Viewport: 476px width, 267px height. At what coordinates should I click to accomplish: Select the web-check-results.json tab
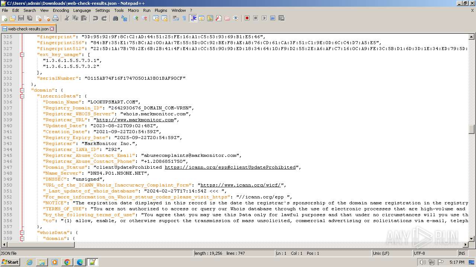[28, 29]
